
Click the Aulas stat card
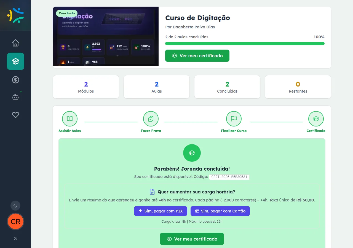[x=157, y=87]
